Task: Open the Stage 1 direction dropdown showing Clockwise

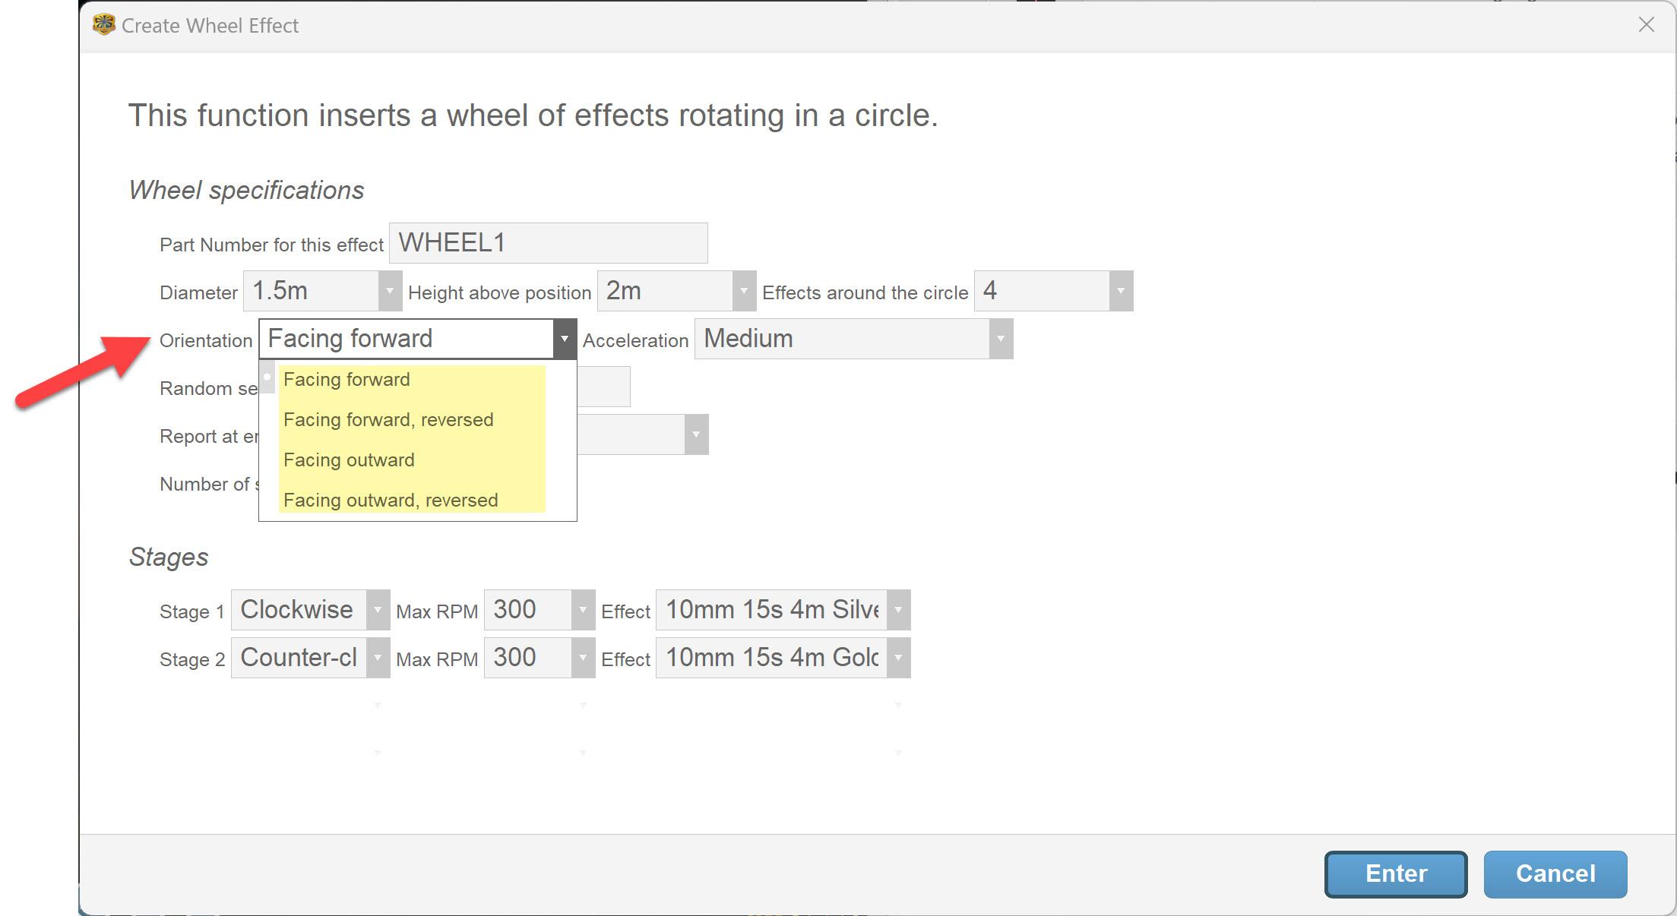Action: [x=377, y=610]
